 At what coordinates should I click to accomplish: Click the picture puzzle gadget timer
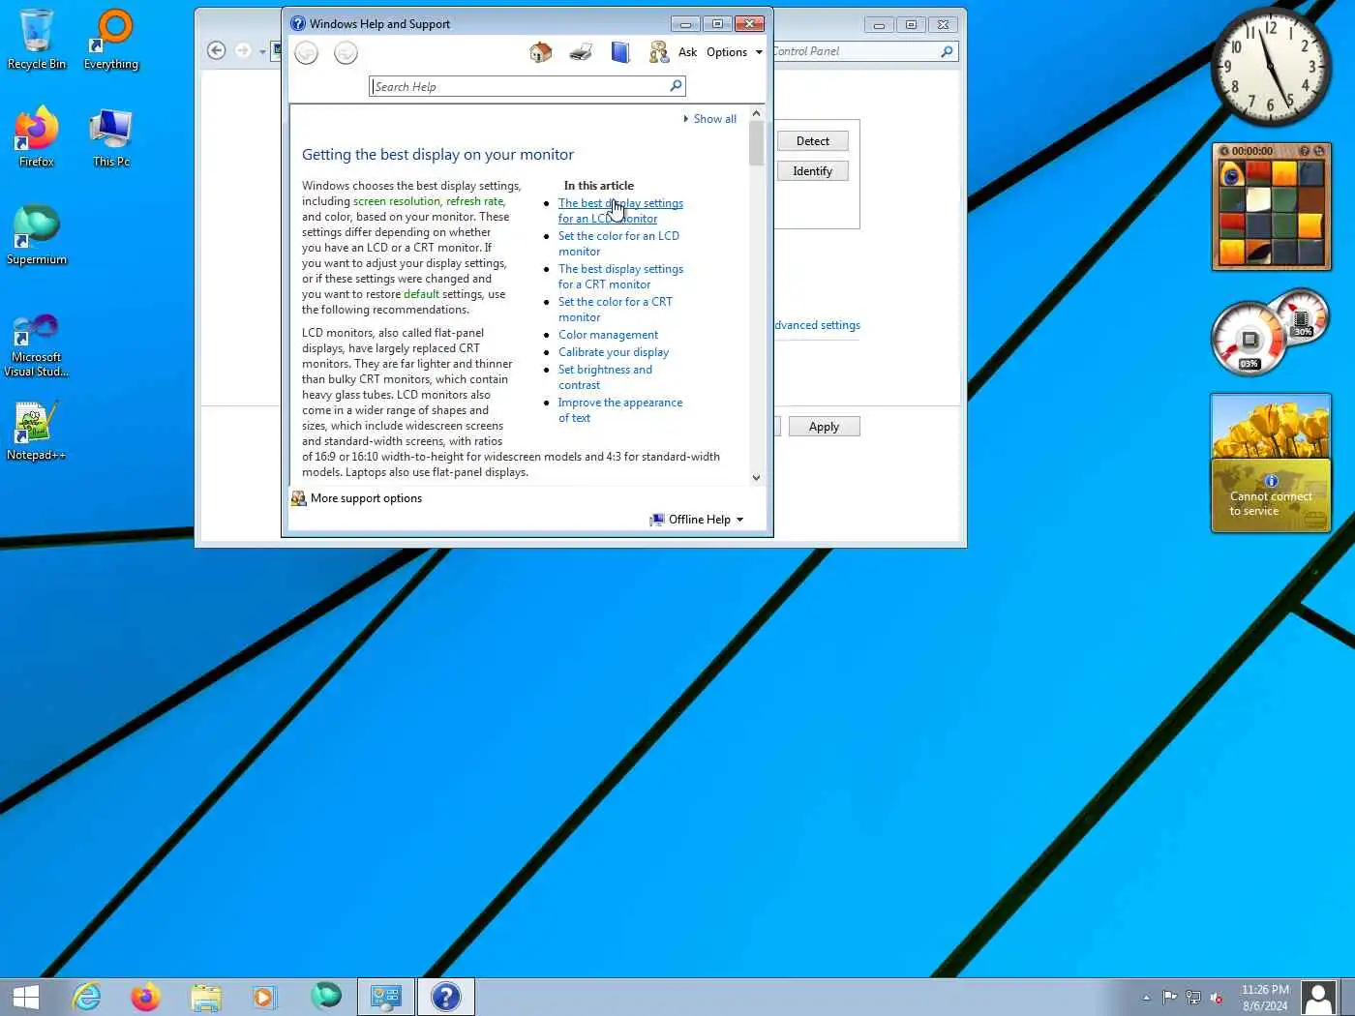[1252, 151]
